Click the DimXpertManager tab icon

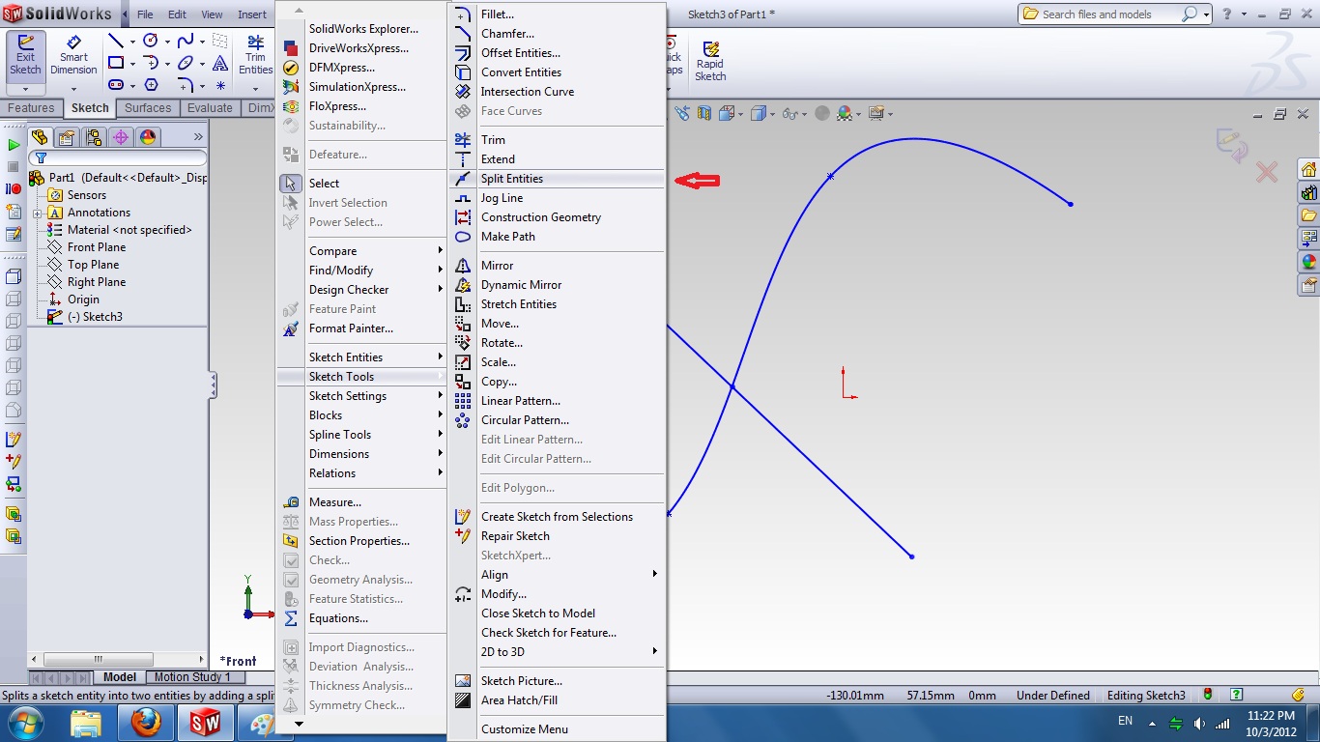tap(121, 137)
